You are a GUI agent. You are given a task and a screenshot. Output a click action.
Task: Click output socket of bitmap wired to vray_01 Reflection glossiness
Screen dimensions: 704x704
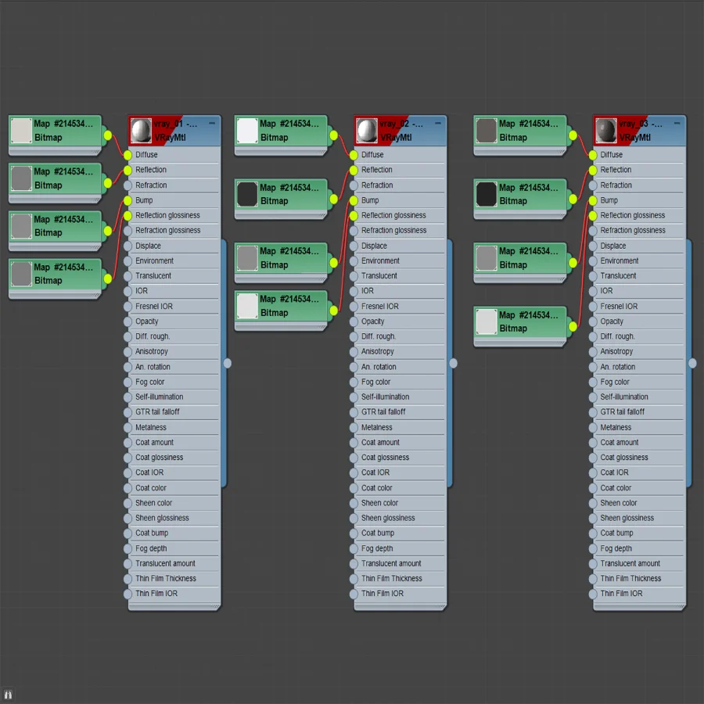(x=108, y=279)
